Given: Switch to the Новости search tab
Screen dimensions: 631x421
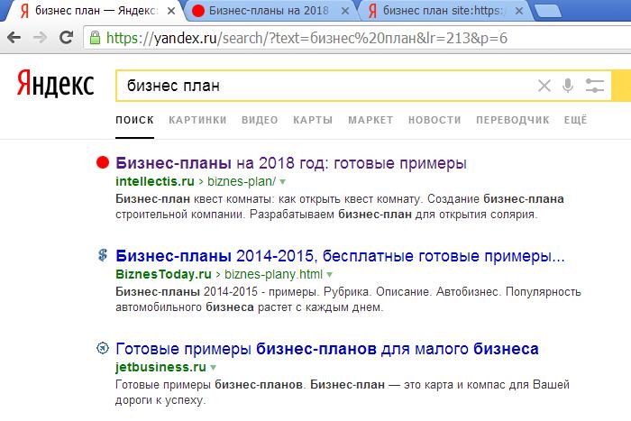Looking at the screenshot, I should pos(434,120).
